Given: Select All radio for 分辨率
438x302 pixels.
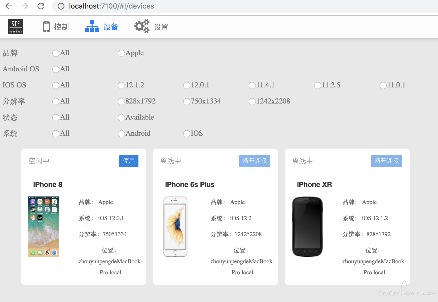Looking at the screenshot, I should (x=56, y=102).
